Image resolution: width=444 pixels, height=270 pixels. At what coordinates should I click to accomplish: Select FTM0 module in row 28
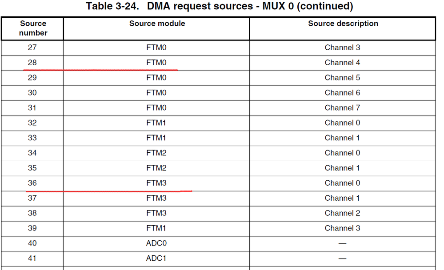point(156,63)
